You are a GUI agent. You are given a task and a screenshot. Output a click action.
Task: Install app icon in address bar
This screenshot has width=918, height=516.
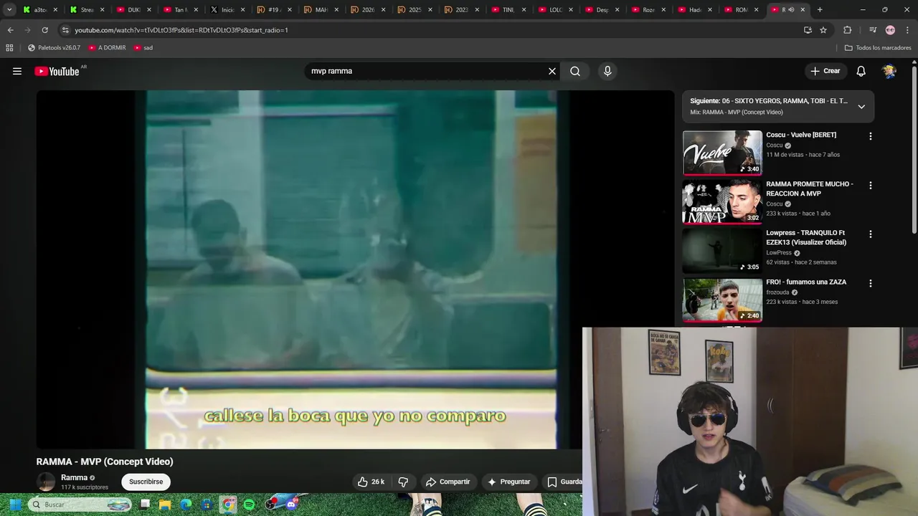(x=808, y=30)
